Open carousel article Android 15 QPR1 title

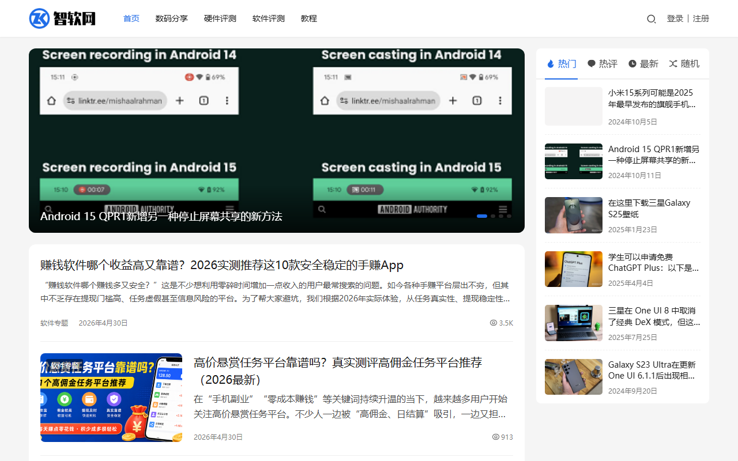pos(161,216)
